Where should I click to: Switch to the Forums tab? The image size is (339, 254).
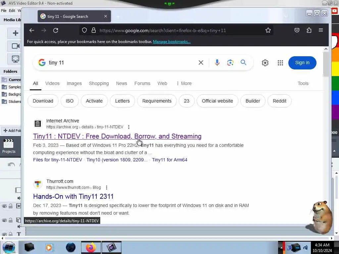142,83
